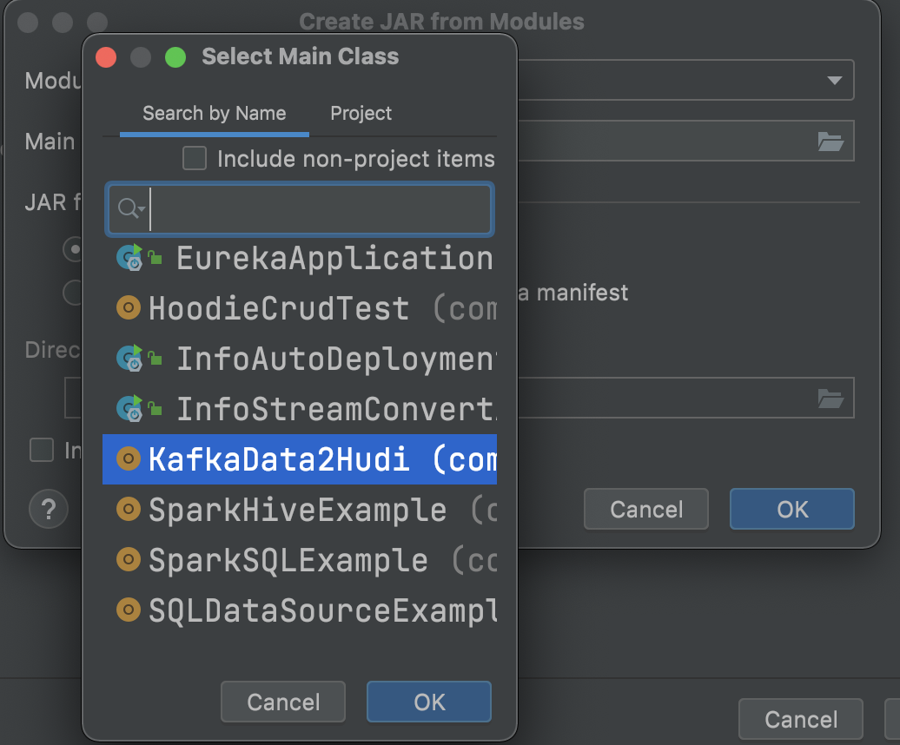
Task: Click the EurekaApplication runnable class icon
Action: point(129,257)
